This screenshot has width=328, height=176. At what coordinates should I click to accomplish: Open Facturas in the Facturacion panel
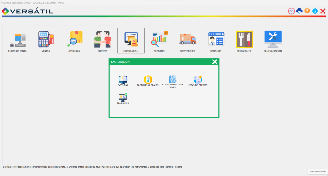(123, 81)
